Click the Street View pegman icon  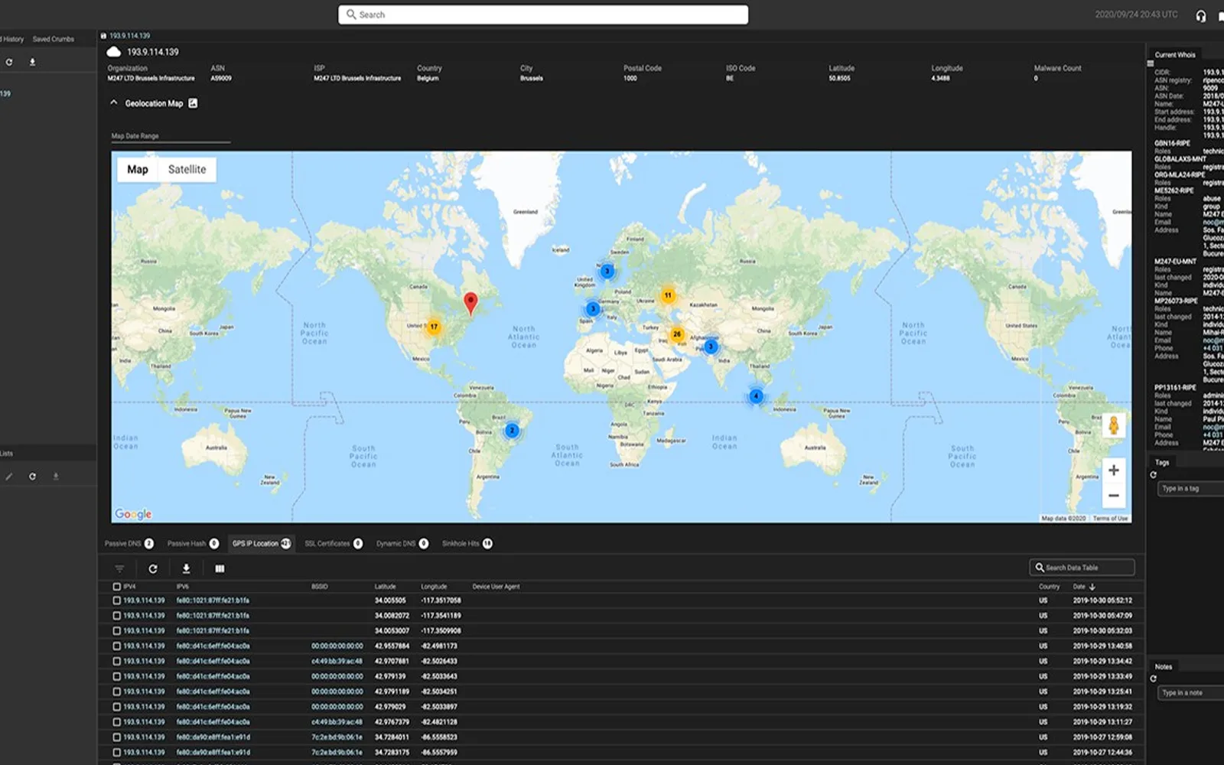(x=1114, y=425)
